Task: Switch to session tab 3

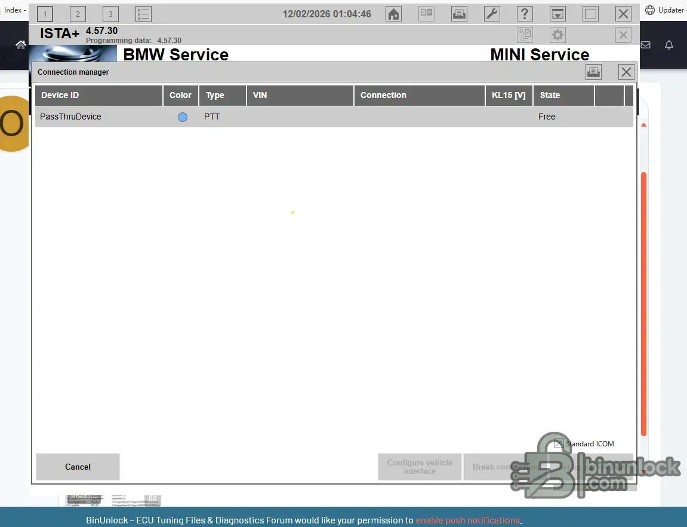Action: 110,14
